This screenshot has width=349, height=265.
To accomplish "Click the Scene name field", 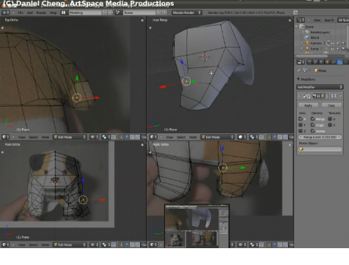I will pyautogui.click(x=139, y=12).
